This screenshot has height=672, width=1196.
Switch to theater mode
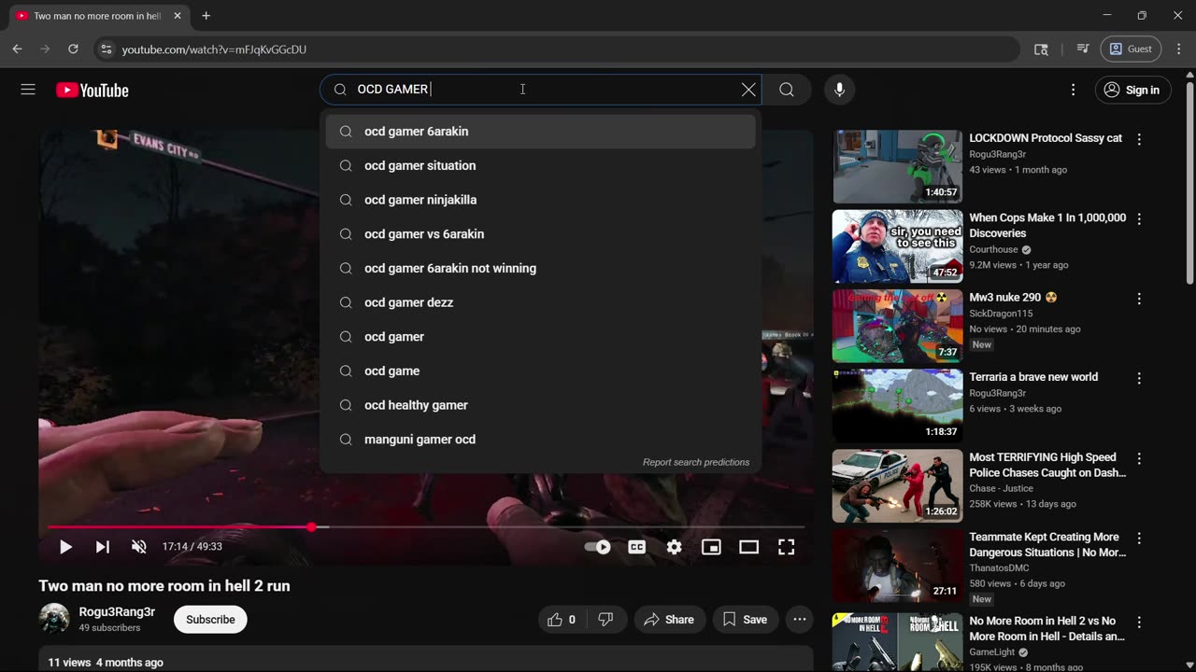coord(749,547)
